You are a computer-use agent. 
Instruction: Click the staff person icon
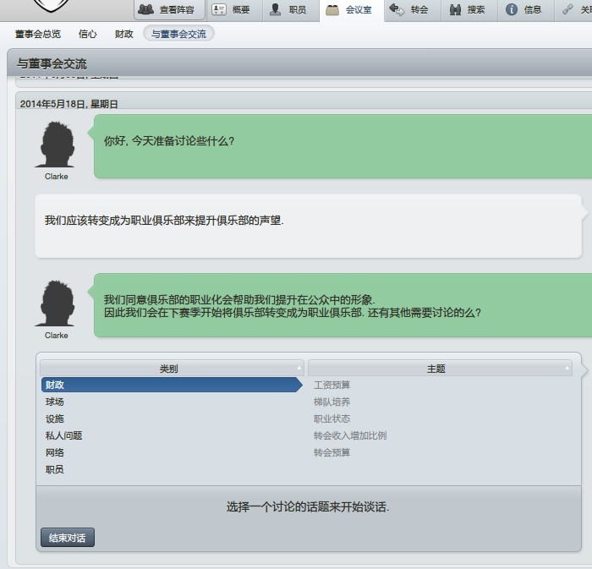pyautogui.click(x=275, y=9)
